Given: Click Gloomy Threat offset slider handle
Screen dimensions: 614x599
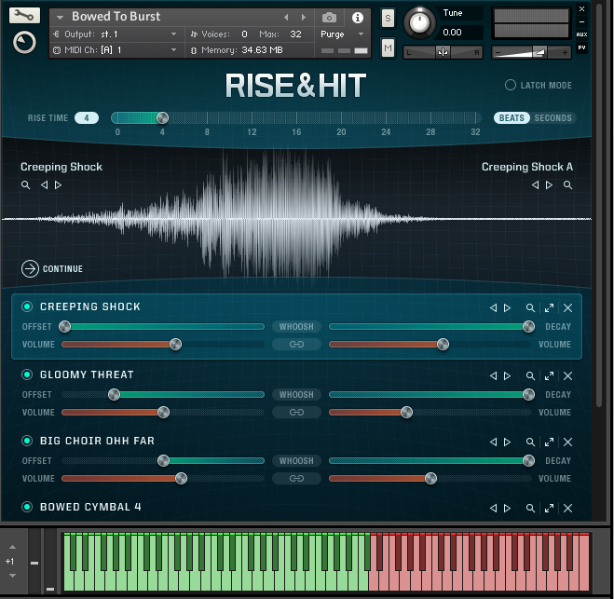Looking at the screenshot, I should tap(114, 395).
